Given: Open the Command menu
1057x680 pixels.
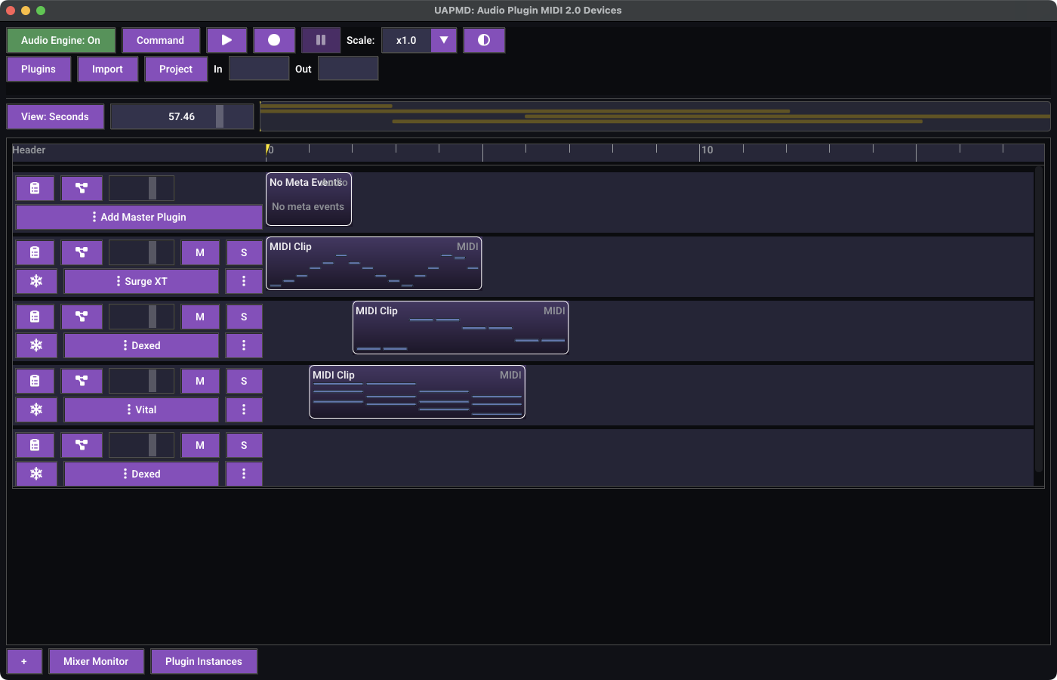Looking at the screenshot, I should (160, 40).
